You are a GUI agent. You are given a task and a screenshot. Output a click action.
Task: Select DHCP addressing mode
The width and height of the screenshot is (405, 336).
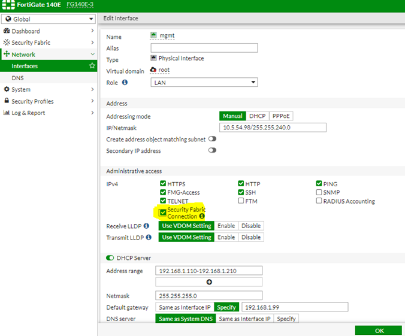pos(257,116)
